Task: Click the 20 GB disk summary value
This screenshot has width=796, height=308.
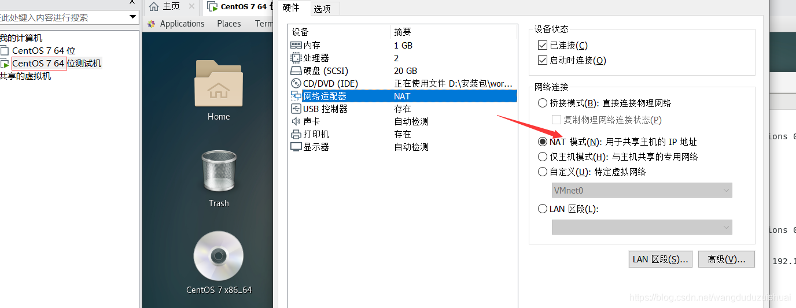Action: 406,70
